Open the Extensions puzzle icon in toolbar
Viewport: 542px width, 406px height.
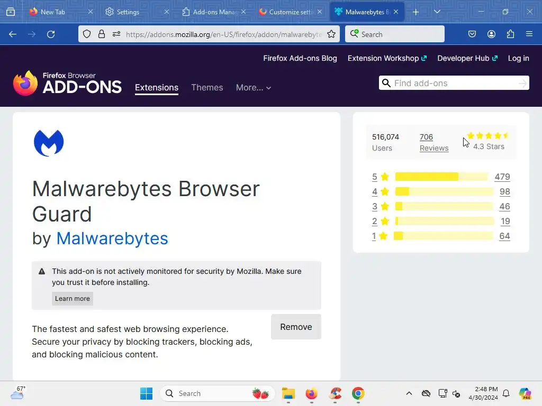click(x=510, y=34)
